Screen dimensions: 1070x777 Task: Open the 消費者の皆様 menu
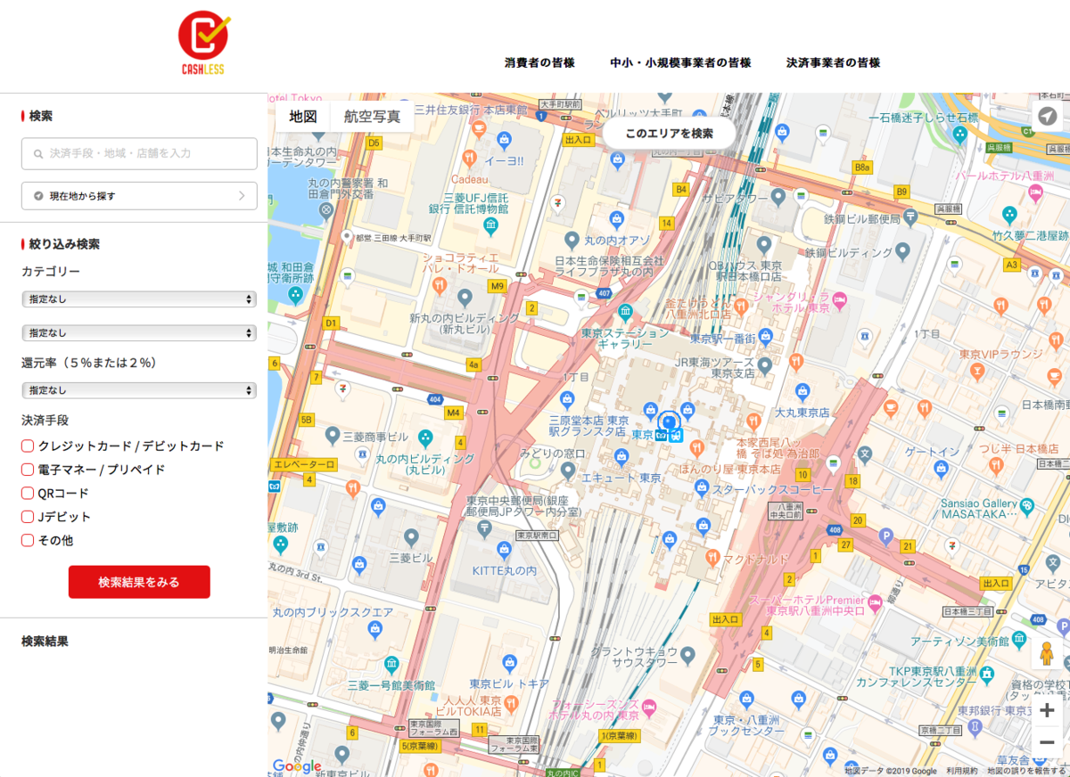(x=539, y=63)
